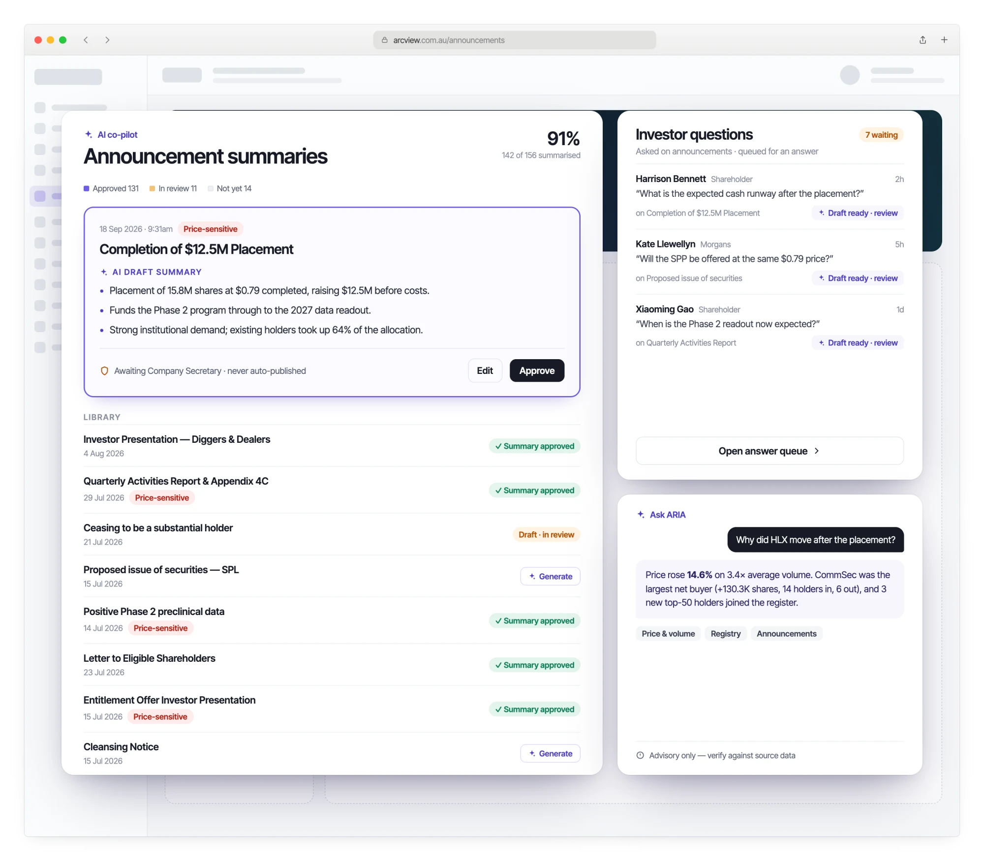The height and width of the screenshot is (861, 984).
Task: Click the Ask ARIA sparkle icon
Action: (x=641, y=515)
